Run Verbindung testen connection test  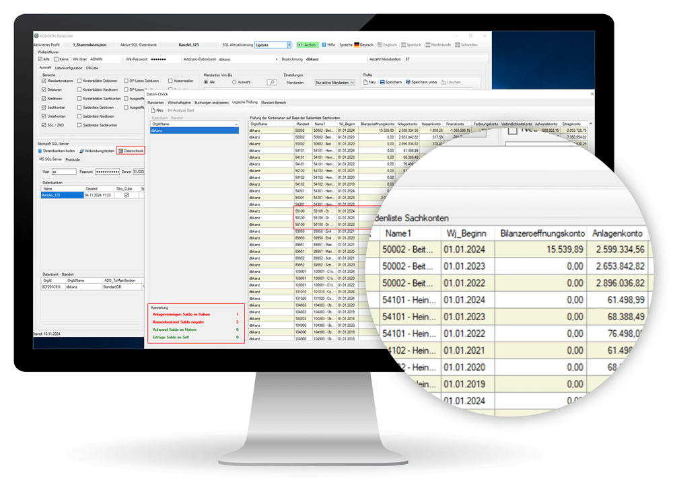tap(96, 151)
